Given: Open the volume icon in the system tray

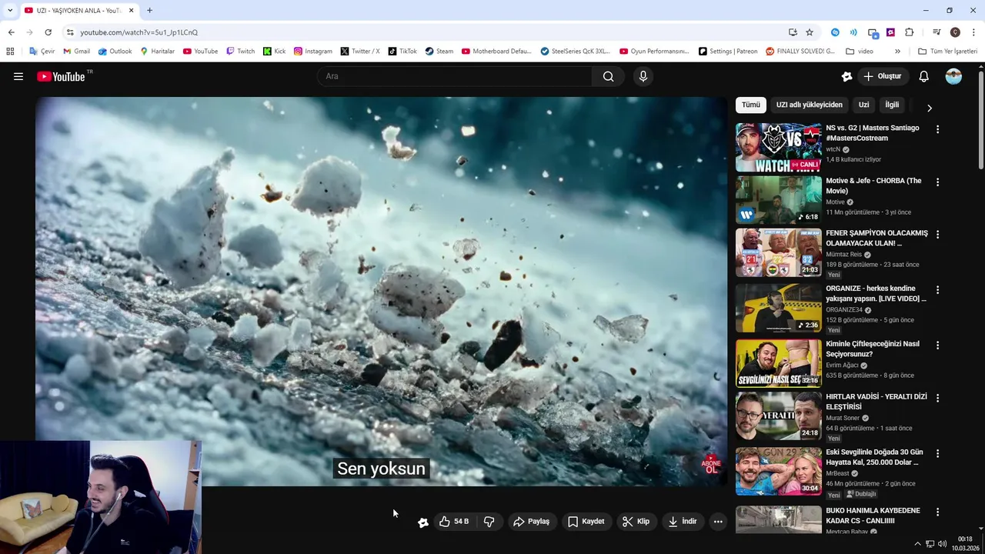Looking at the screenshot, I should [943, 544].
